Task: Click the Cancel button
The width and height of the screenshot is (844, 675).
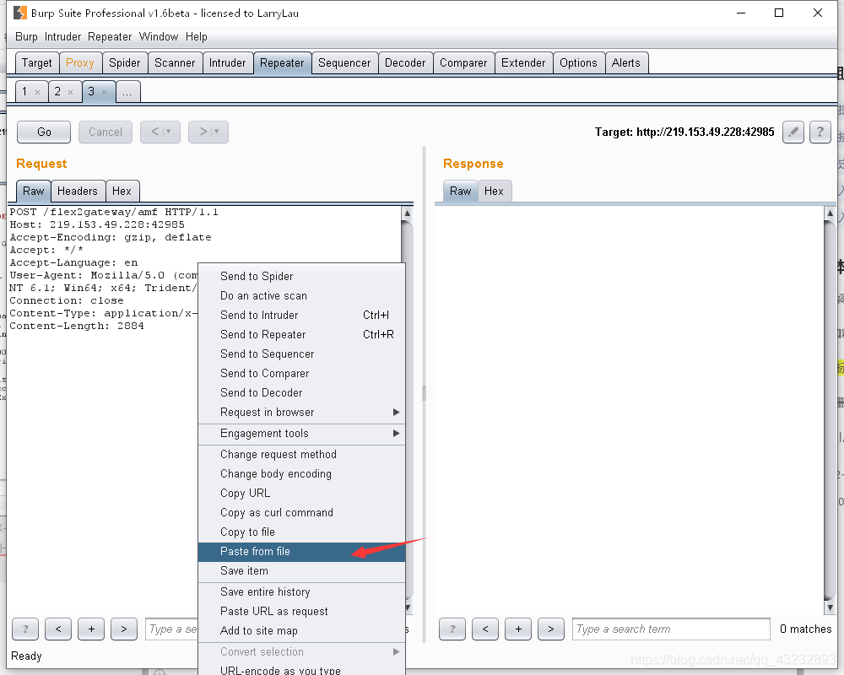Action: click(105, 132)
